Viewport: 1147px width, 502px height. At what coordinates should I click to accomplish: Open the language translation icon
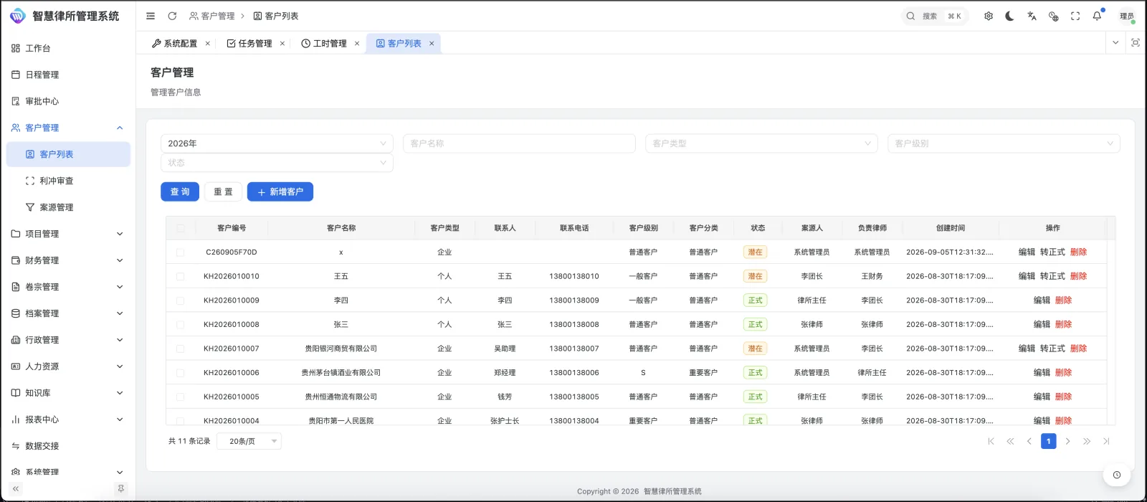point(1032,16)
